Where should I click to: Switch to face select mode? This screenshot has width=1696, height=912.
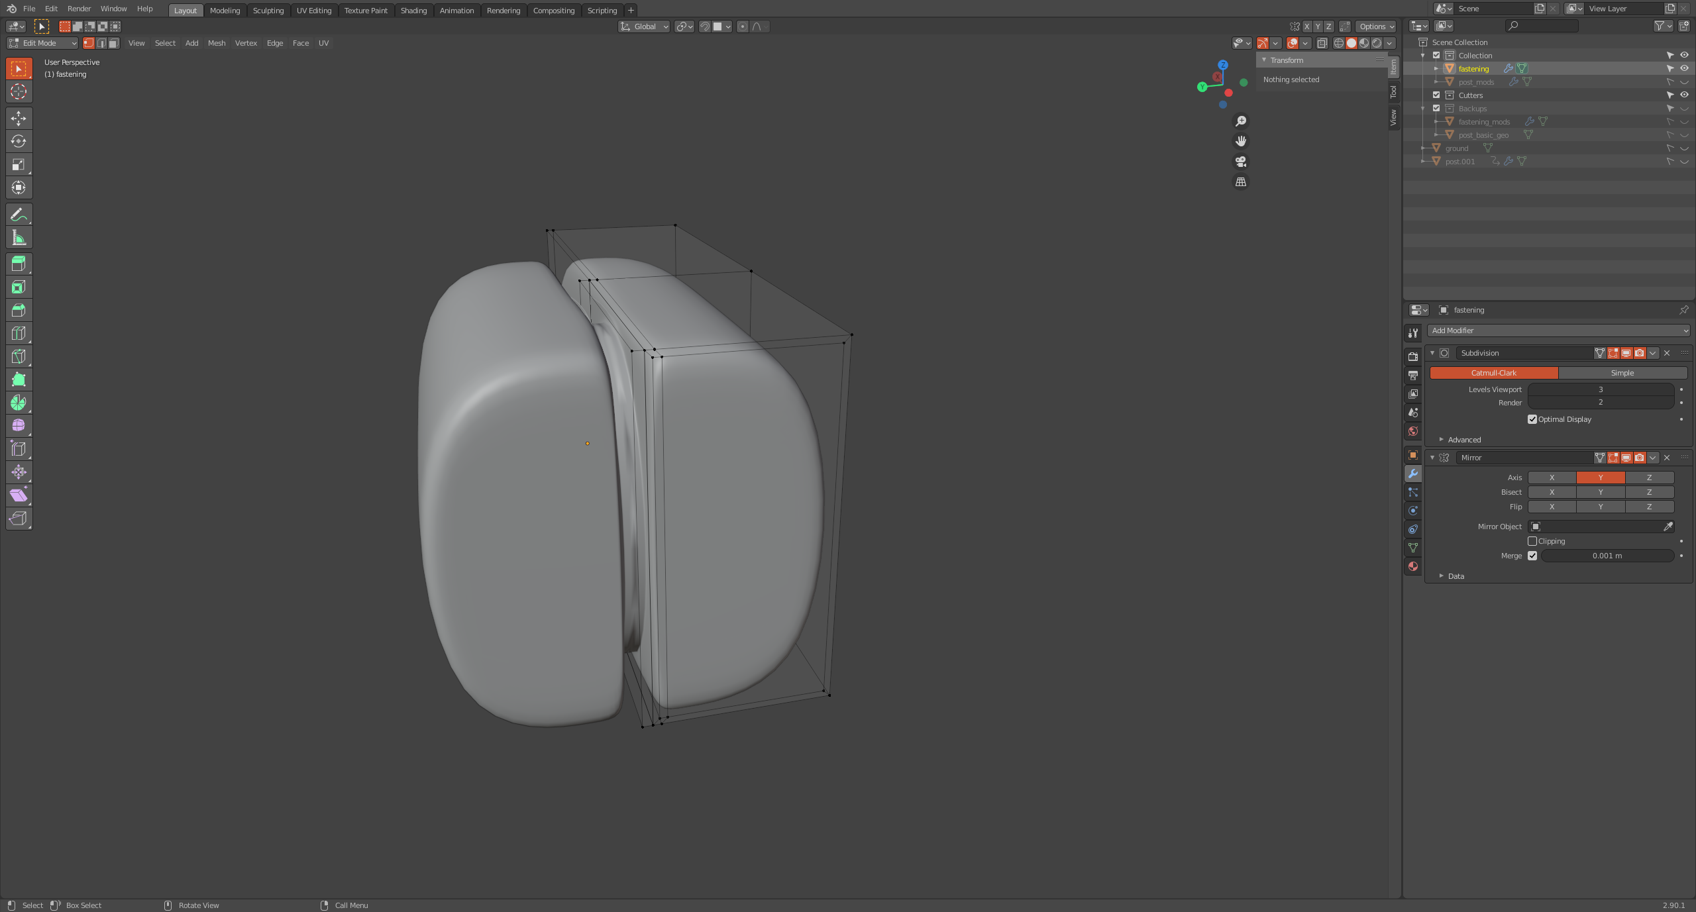114,43
